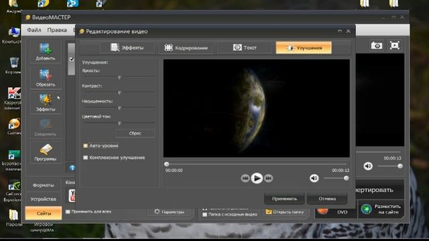
Task: Mute the main window speaker icon
Action: pyautogui.click(x=368, y=166)
